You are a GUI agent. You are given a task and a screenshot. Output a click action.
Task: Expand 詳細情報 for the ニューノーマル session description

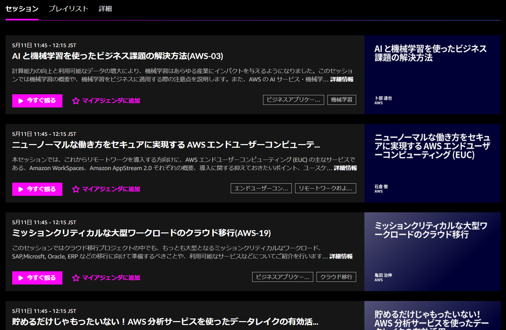(345, 168)
